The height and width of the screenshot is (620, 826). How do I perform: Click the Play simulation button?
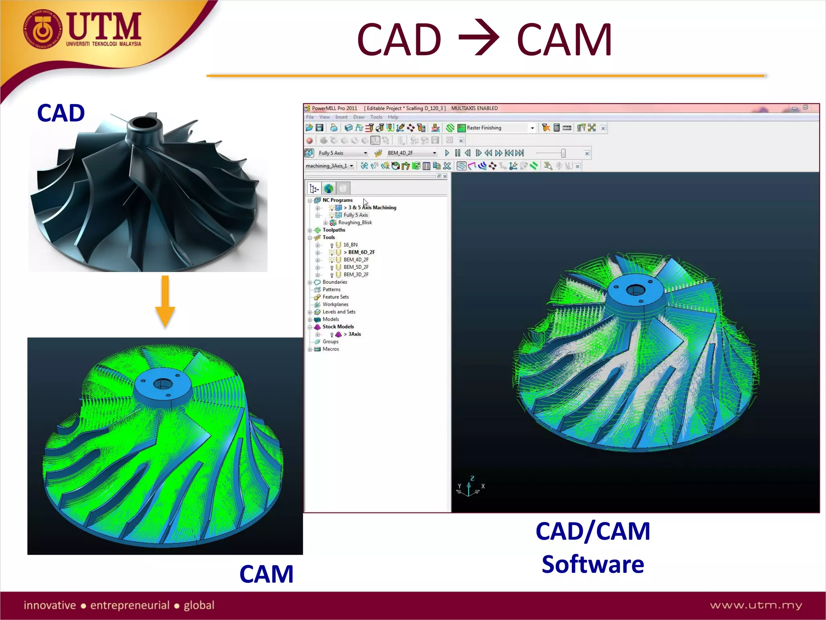pos(447,153)
